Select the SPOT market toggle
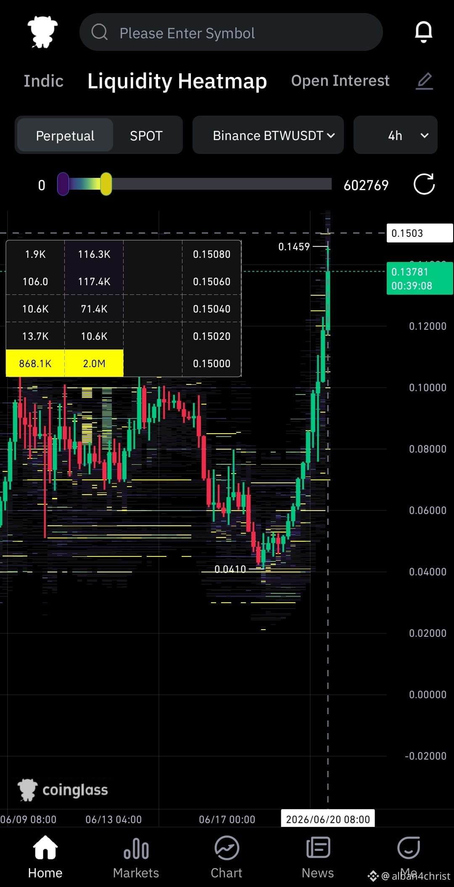Screen dimensions: 454x887 [x=146, y=135]
